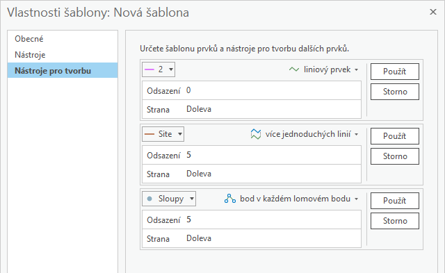Expand the bod v každém lomovém bodu dropdown

point(357,199)
